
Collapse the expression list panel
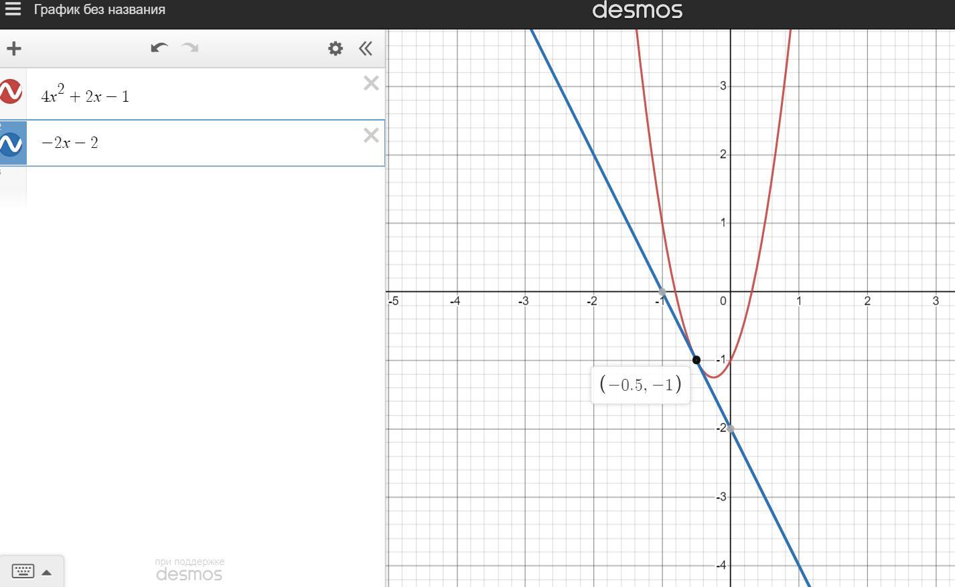tap(366, 48)
